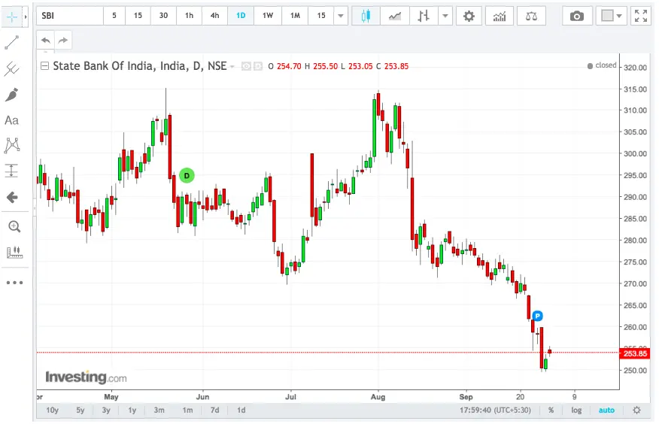Click the closed market status indicator
Screen dimensions: 659x424
[x=602, y=65]
